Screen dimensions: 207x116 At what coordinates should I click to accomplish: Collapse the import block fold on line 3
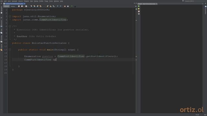tap(10, 16)
